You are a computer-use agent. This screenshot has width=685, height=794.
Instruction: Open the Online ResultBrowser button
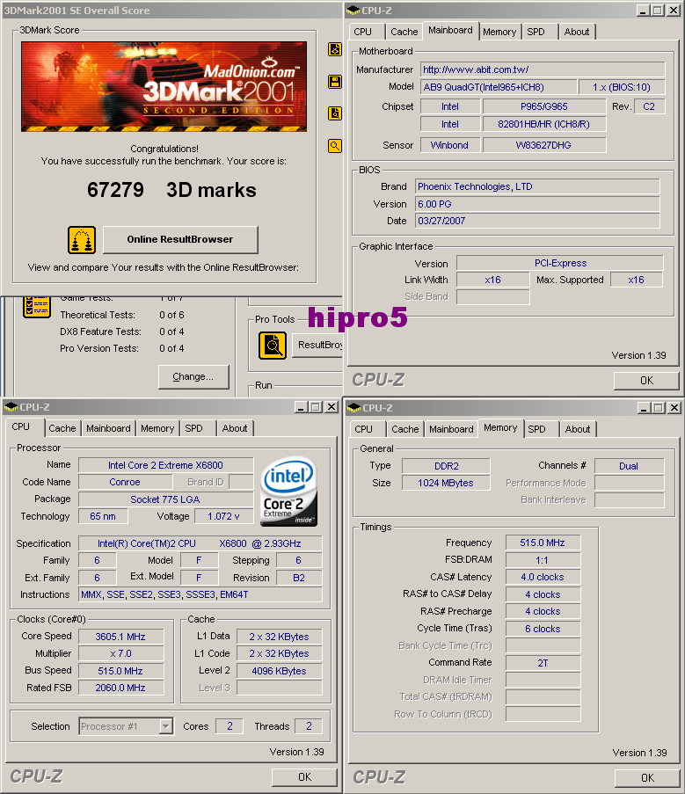click(x=180, y=239)
